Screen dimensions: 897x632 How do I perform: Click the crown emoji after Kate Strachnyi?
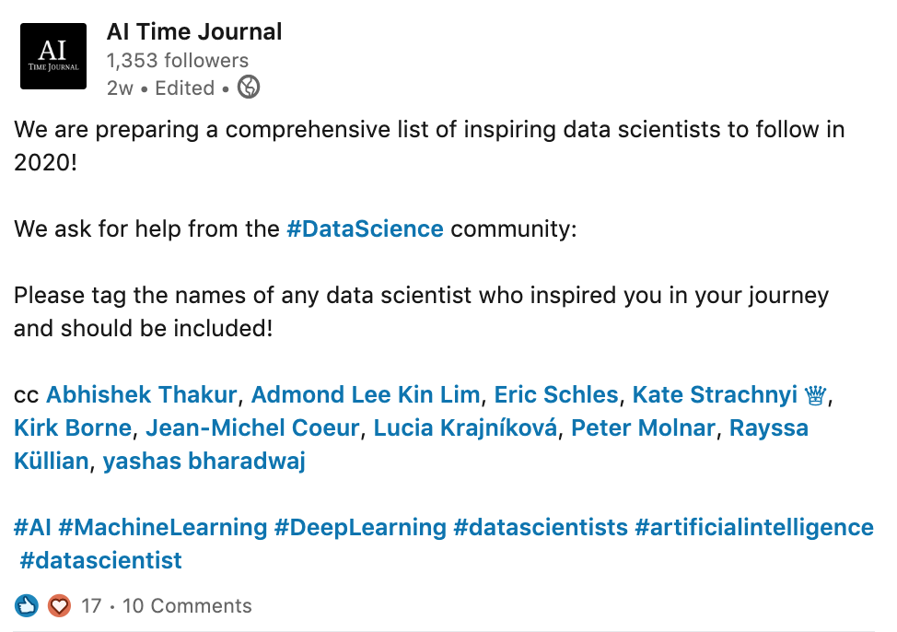(x=815, y=395)
